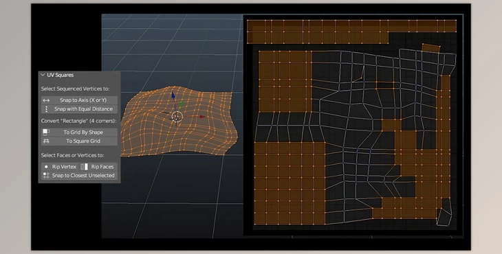Click the Rip Vertex button
Viewport: 502px width, 254px height.
(x=60, y=167)
